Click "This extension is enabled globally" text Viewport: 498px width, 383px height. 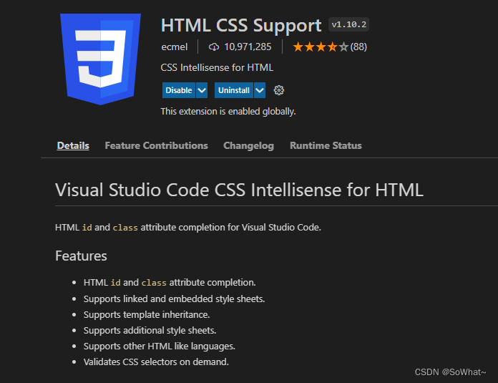pyautogui.click(x=228, y=112)
